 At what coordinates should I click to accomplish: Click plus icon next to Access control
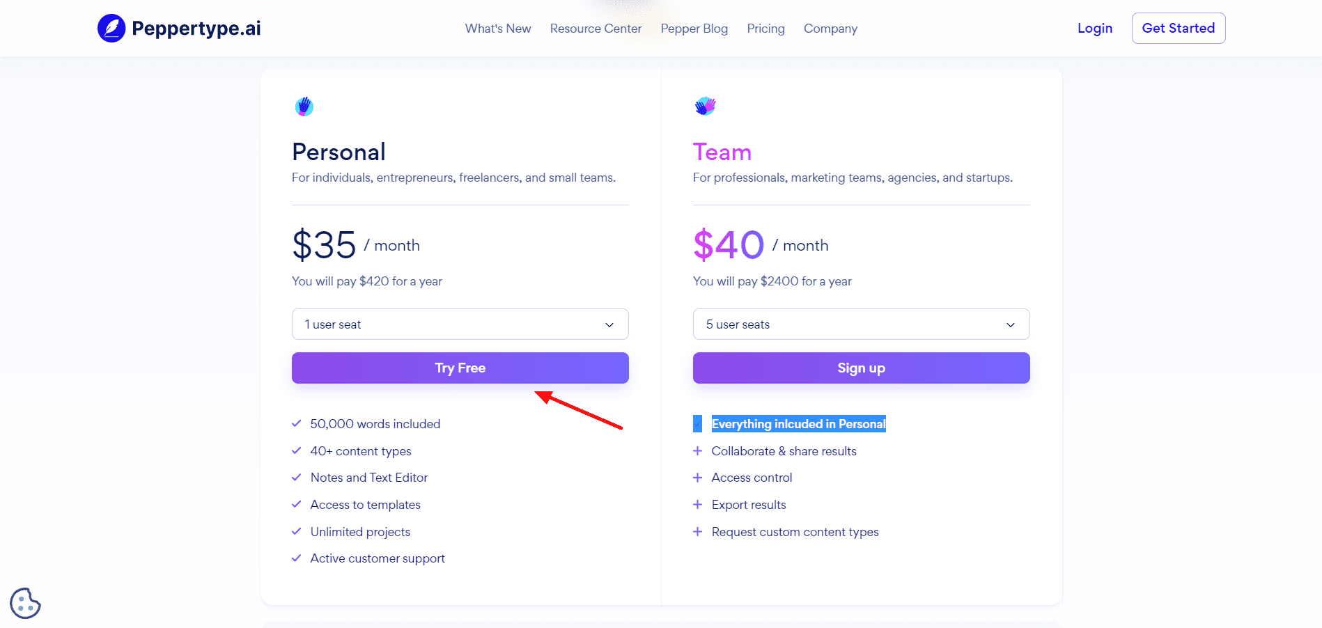tap(697, 478)
